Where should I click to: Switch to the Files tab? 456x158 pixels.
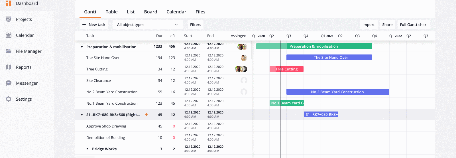click(x=200, y=12)
